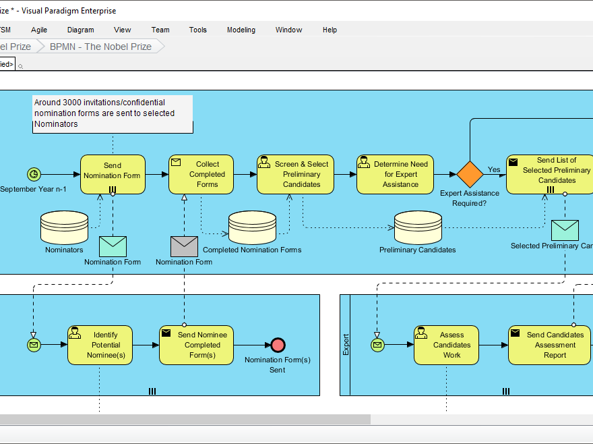
Task: Open the Diagram menu
Action: [81, 30]
